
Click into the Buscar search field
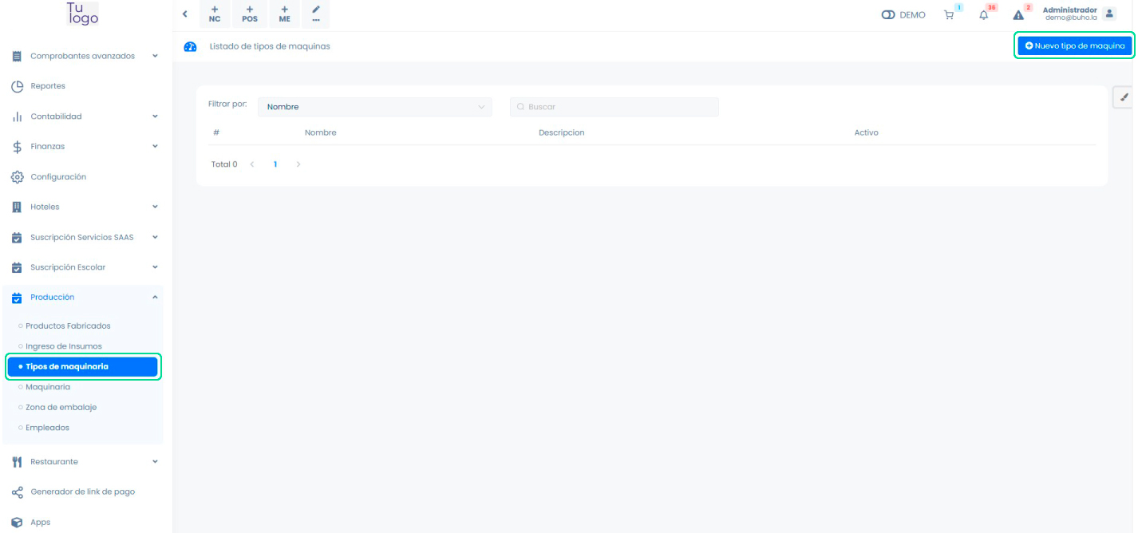tap(614, 107)
